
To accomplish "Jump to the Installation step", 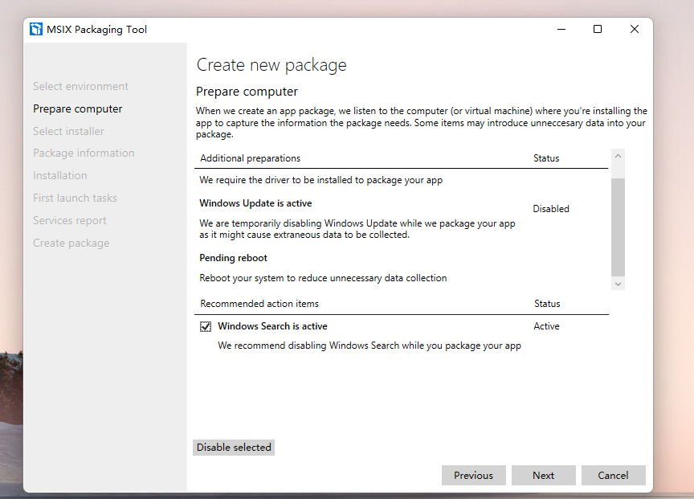I will tap(59, 176).
